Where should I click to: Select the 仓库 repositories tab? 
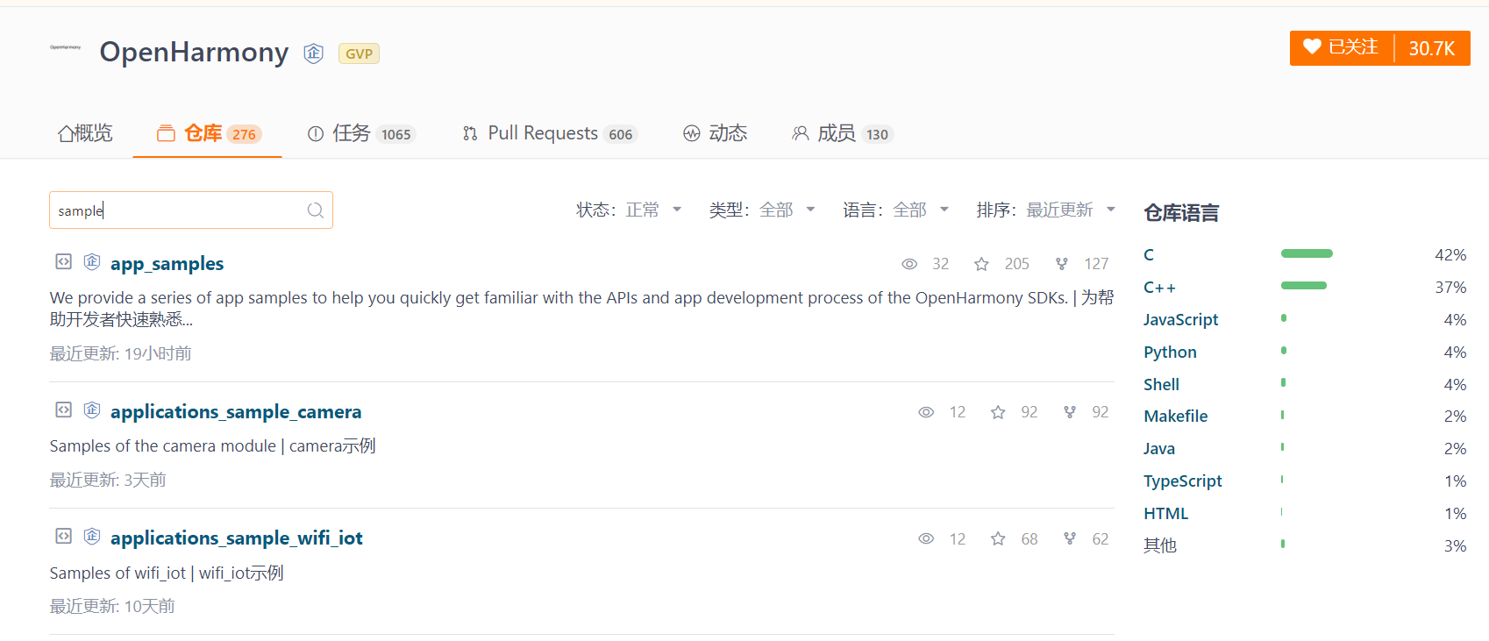tap(207, 133)
